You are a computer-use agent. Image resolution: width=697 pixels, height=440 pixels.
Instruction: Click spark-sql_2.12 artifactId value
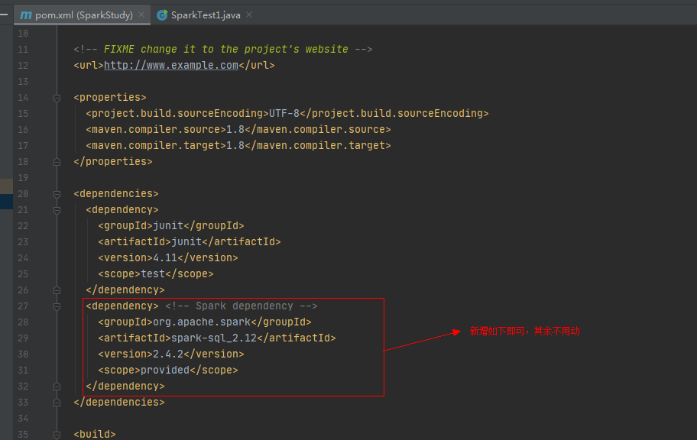tap(214, 338)
